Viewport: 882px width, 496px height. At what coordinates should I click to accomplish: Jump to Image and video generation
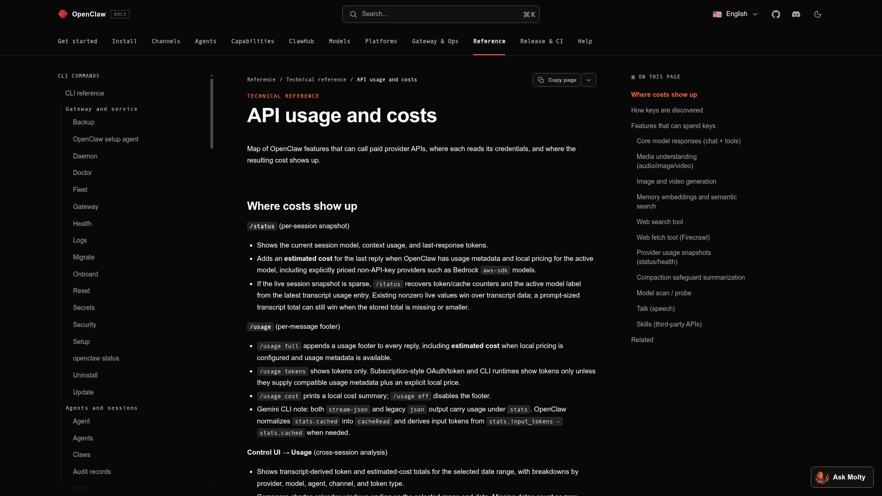point(676,181)
